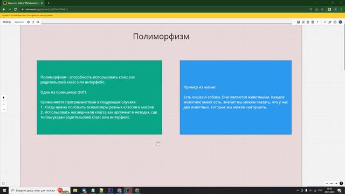Reload the page with the refresh button
Image resolution: width=345 pixels, height=194 pixels.
pyautogui.click(x=16, y=10)
